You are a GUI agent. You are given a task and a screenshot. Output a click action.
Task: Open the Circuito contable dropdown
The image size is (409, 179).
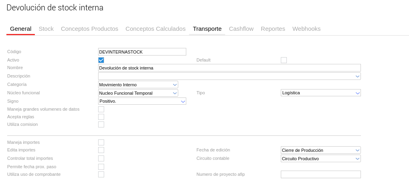320,159
